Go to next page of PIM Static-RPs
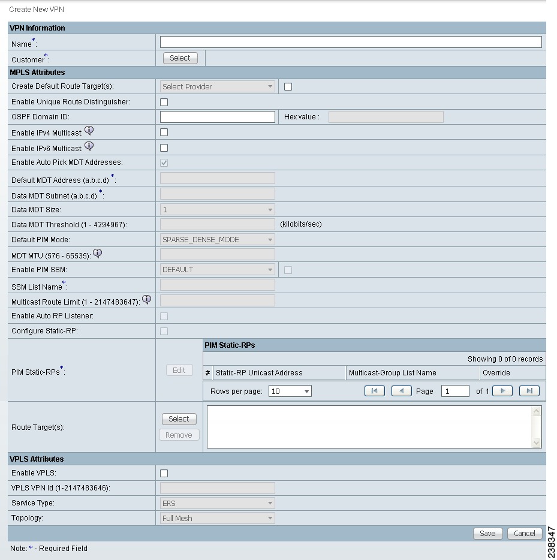Image resolution: width=557 pixels, height=560 pixels. [502, 391]
